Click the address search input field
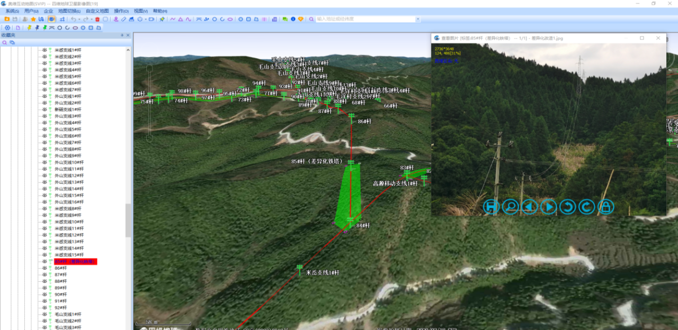The height and width of the screenshot is (330, 678). [x=365, y=19]
